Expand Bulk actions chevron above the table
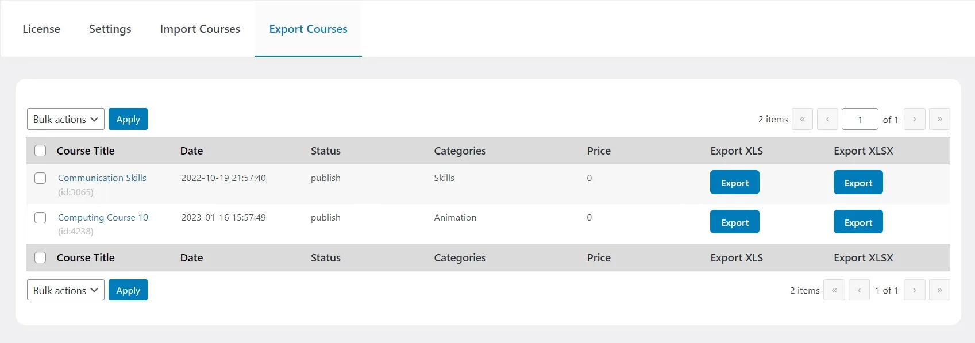Viewport: 975px width, 343px height. click(94, 119)
